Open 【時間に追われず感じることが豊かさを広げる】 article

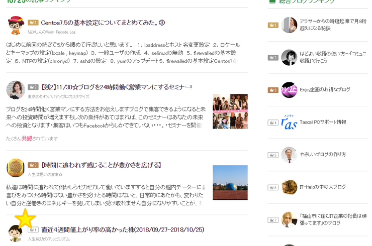(102, 165)
